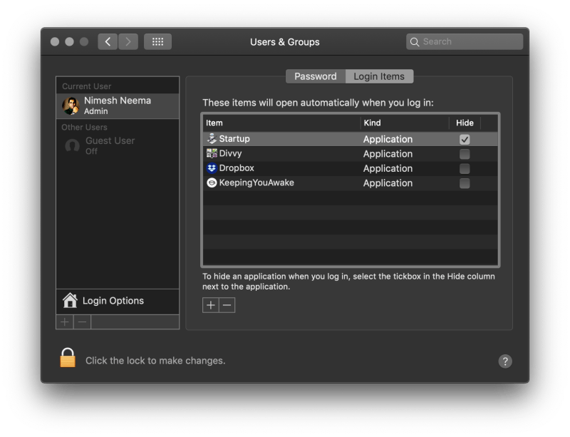
Task: Enable hiding for Dropbox at login
Action: pos(464,168)
